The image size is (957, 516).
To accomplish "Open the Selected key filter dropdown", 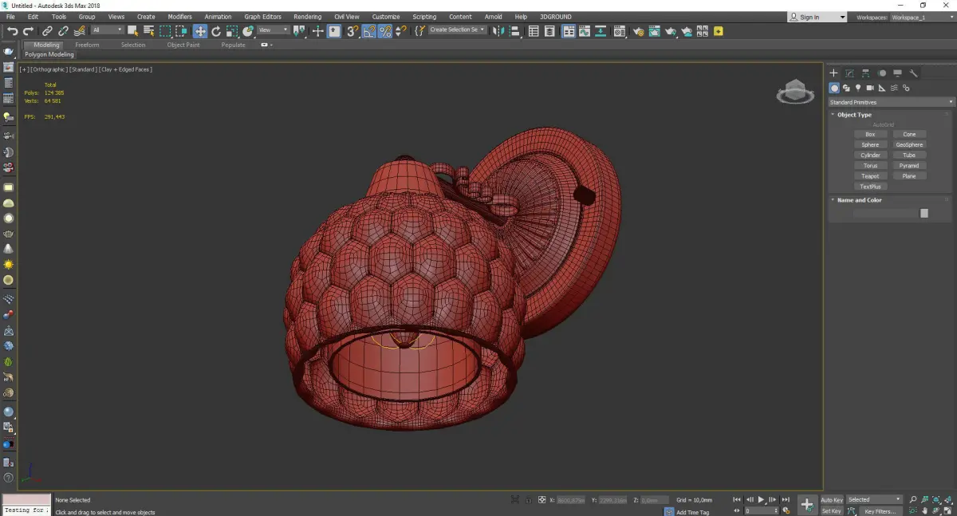I will 874,500.
